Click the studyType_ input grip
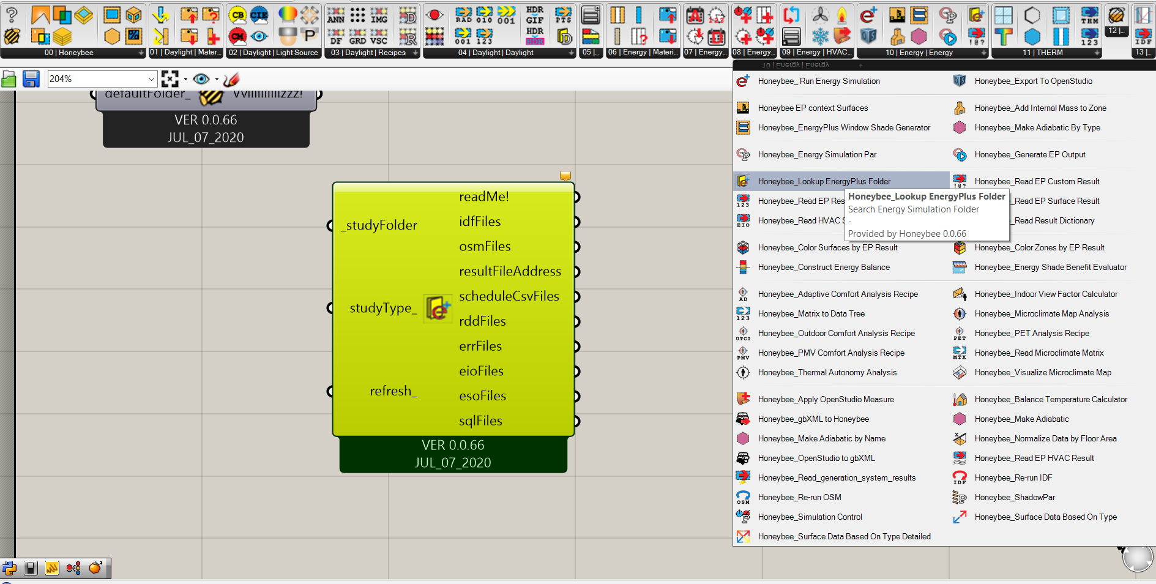Screen dimensions: 1156x584 (x=330, y=308)
